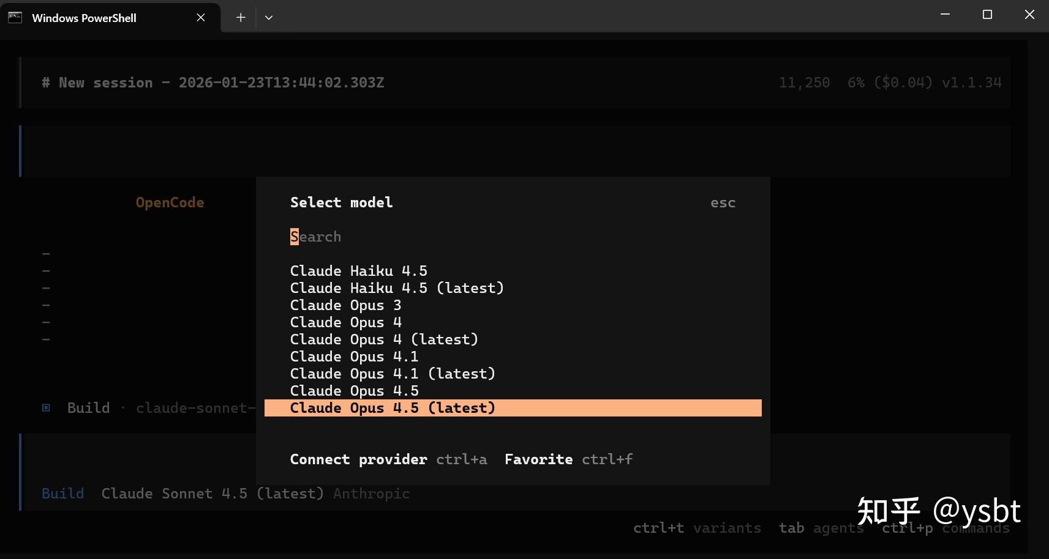Maximize the terminal window
Screen dimensions: 1049x559
pyautogui.click(x=987, y=15)
